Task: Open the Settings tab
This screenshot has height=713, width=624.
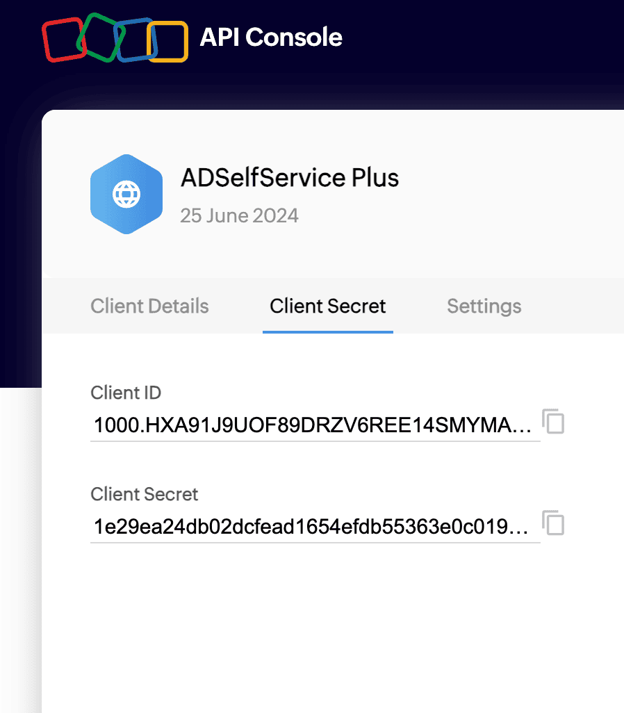Action: point(484,306)
